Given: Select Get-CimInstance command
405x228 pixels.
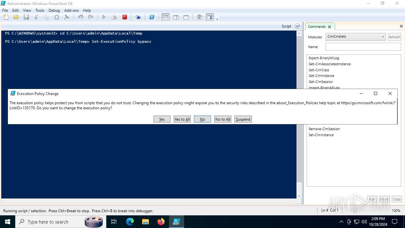Looking at the screenshot, I should pos(321,76).
